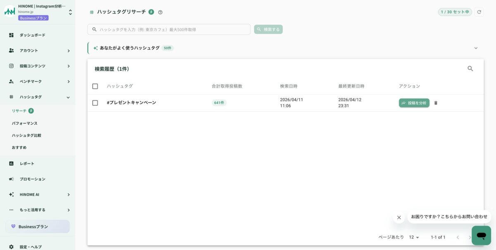This screenshot has height=250, width=496.
Task: Open the chat support bubble
Action: 481,235
